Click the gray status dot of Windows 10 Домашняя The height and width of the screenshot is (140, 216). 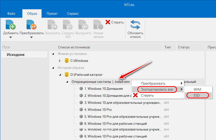81,89
